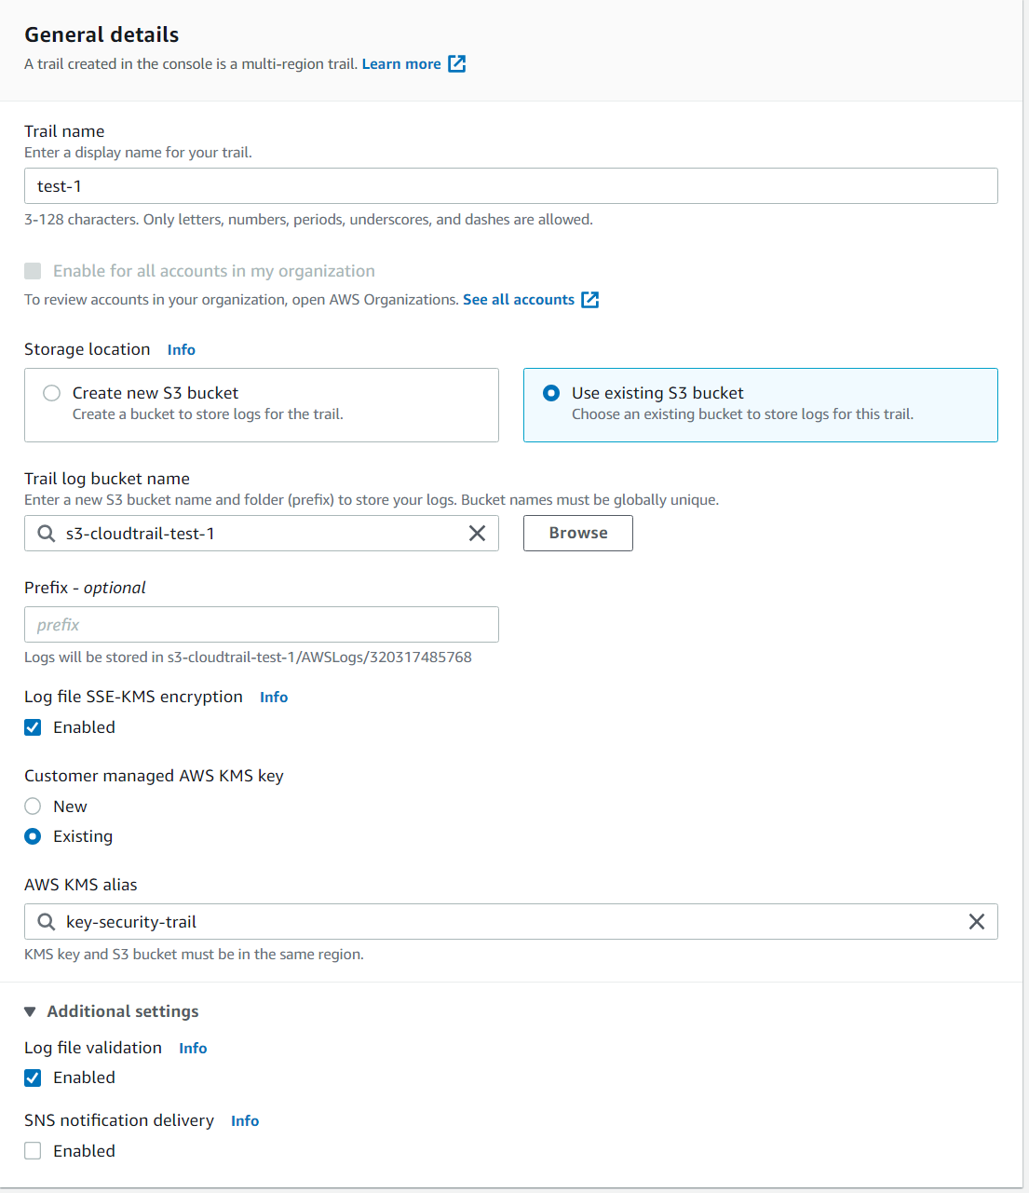Image resolution: width=1029 pixels, height=1193 pixels.
Task: Click the Learn more external link icon
Action: pos(456,64)
